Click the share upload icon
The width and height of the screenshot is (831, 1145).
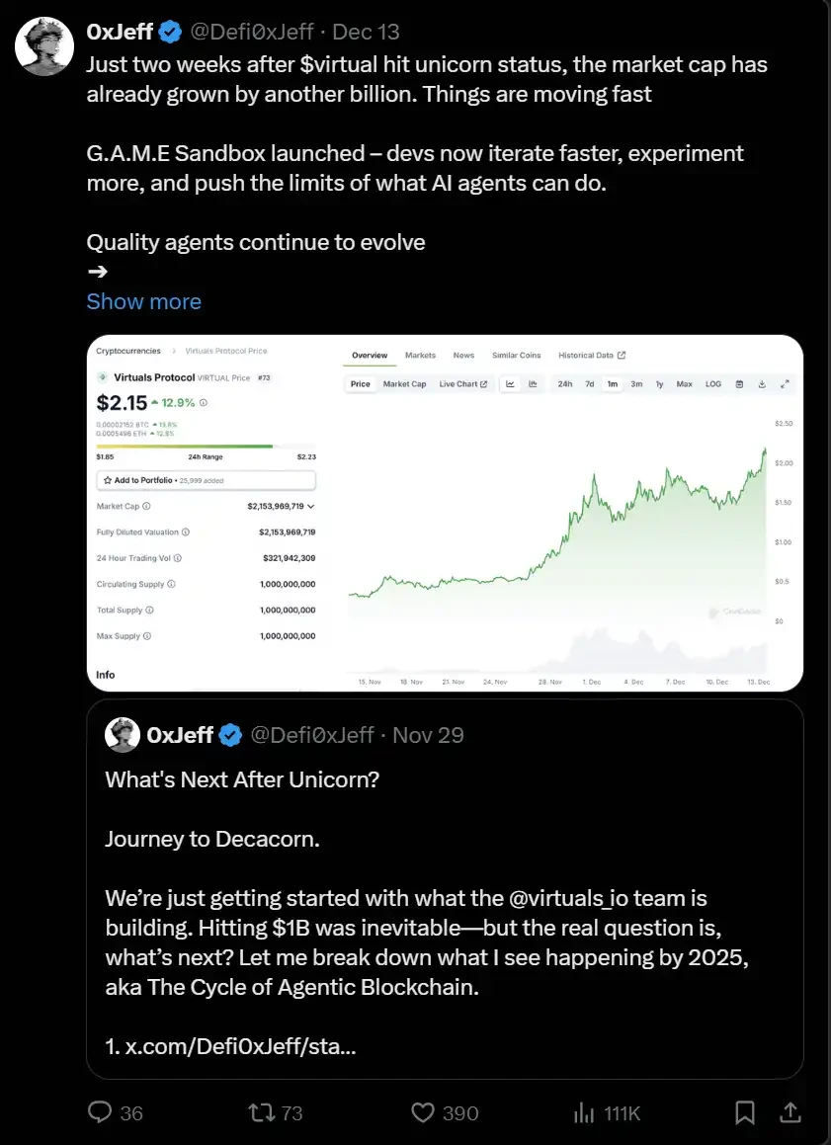click(789, 1112)
